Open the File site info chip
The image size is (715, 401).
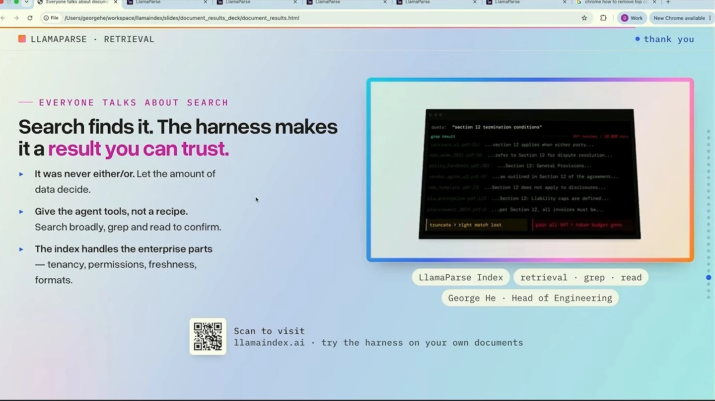point(51,18)
